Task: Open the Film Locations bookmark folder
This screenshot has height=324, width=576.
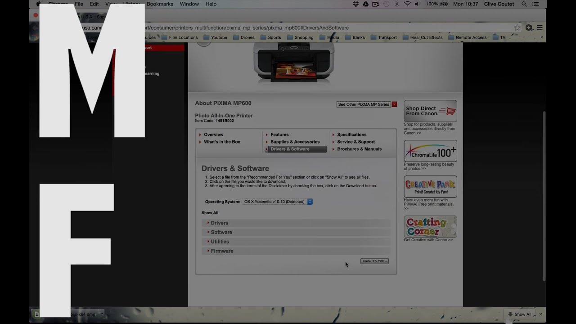Action: click(x=180, y=37)
